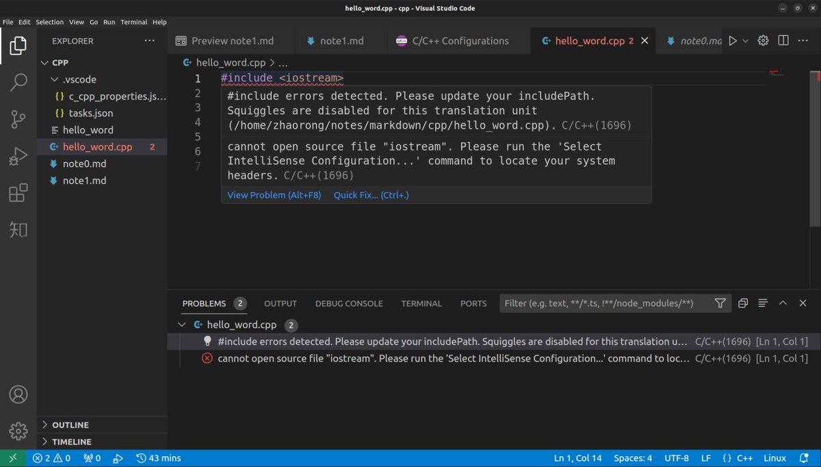The width and height of the screenshot is (821, 467).
Task: Switch to the TERMINAL panel tab
Action: point(421,304)
